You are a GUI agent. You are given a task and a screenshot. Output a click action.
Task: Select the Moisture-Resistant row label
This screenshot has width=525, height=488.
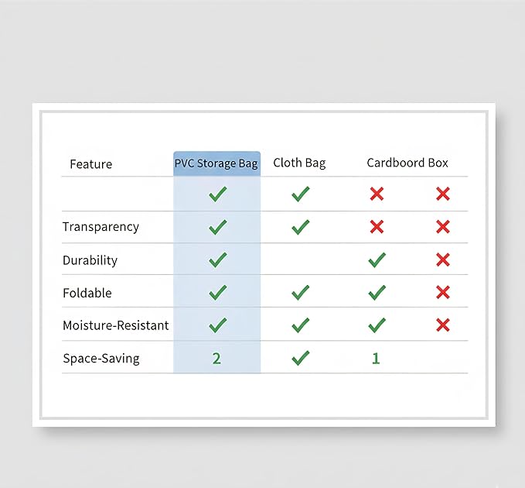pos(116,325)
